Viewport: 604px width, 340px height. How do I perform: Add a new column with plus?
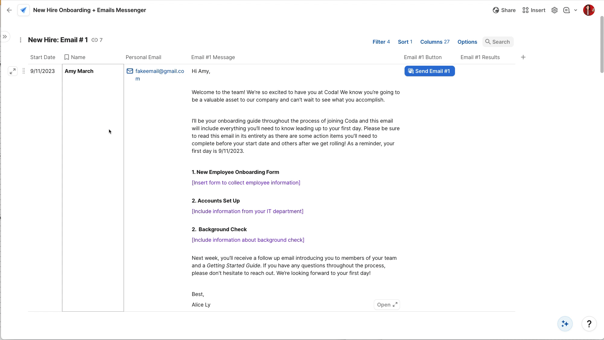click(x=523, y=57)
